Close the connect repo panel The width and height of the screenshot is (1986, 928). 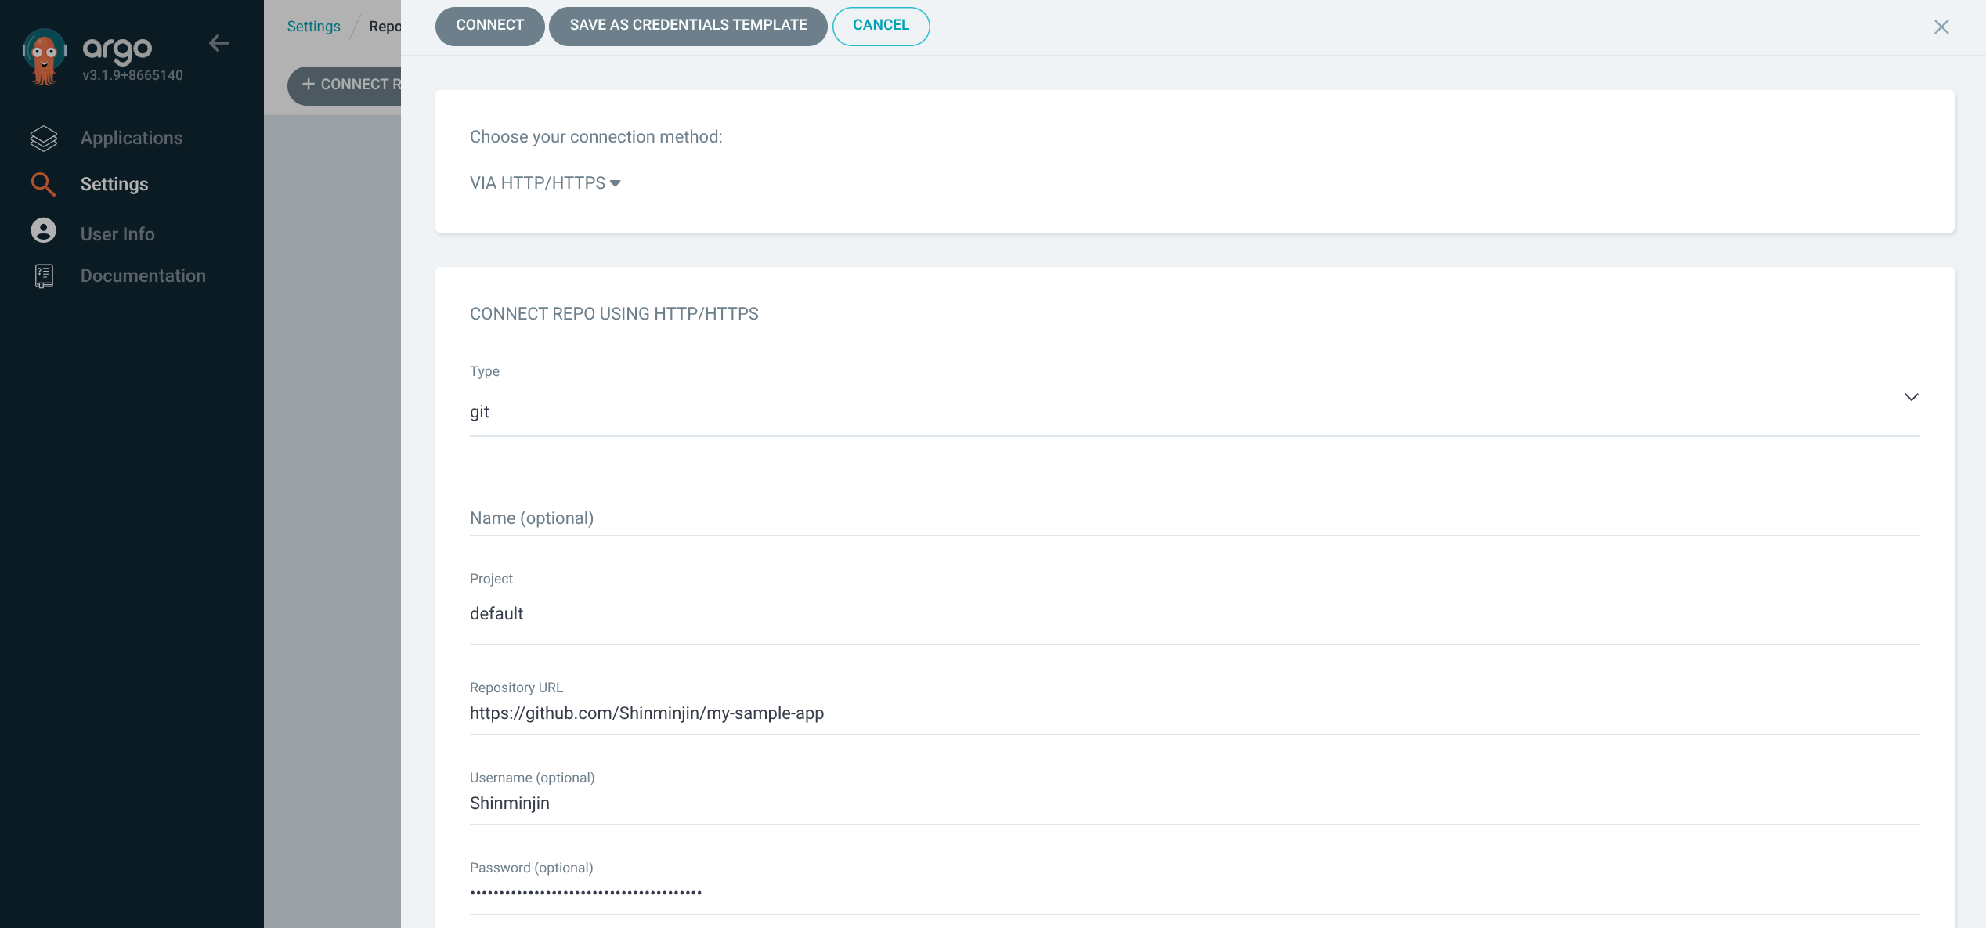tap(1941, 27)
